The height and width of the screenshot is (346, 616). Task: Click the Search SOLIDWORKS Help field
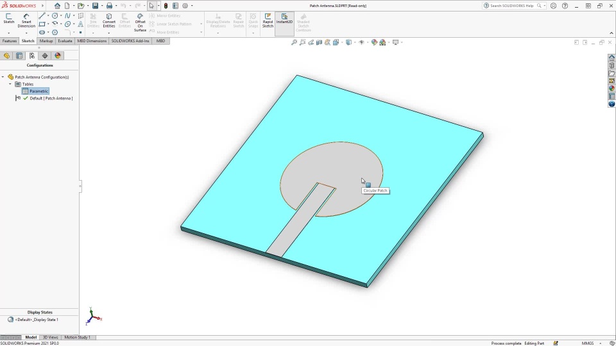(513, 6)
